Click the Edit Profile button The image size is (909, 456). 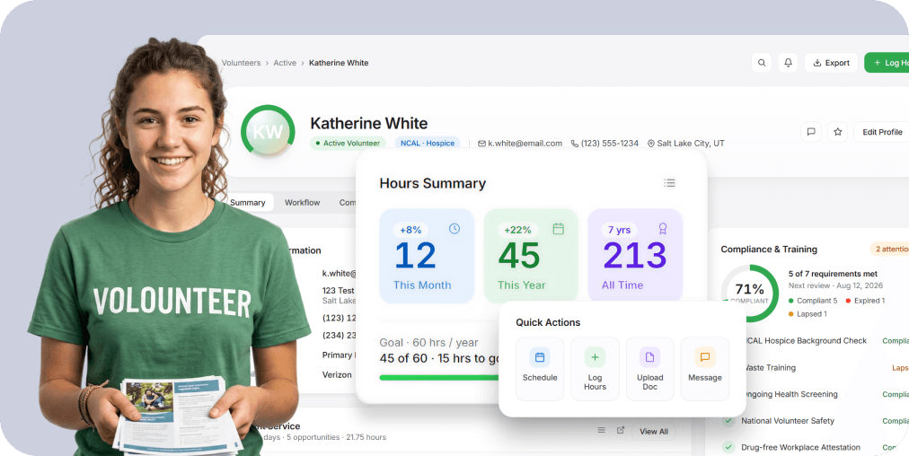[x=882, y=132]
